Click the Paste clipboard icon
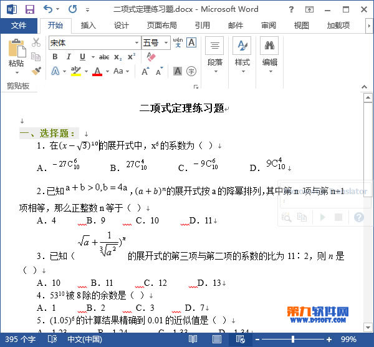The width and height of the screenshot is (374, 347). click(x=17, y=48)
